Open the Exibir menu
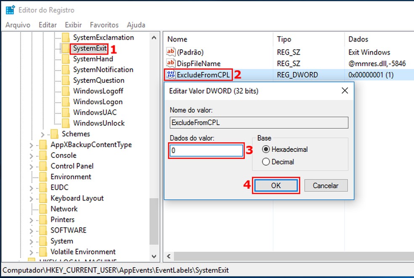This screenshot has width=414, height=278. (x=73, y=25)
